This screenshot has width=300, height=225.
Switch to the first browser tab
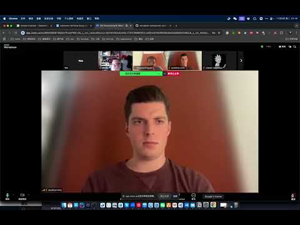click(34, 26)
